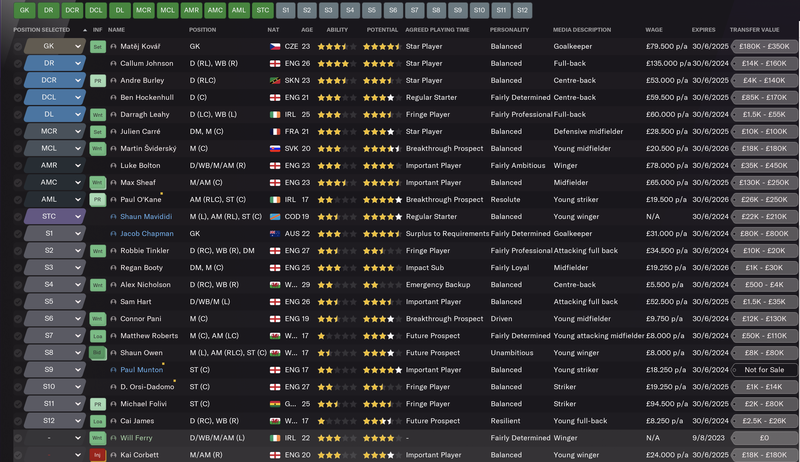Open the S1 position dropdown for Jacob Chapman

coord(55,233)
